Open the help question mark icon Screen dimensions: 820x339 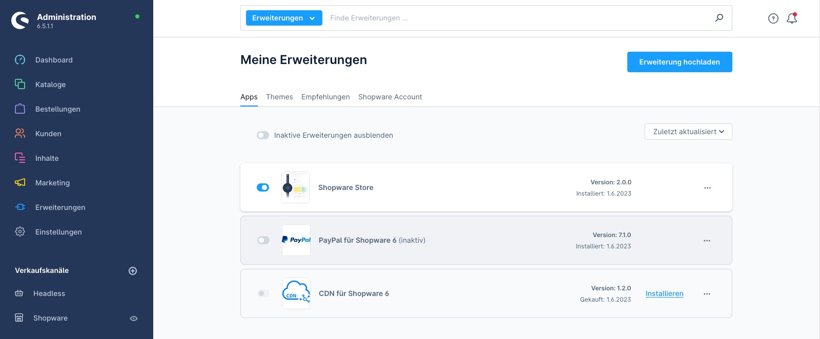pos(773,18)
